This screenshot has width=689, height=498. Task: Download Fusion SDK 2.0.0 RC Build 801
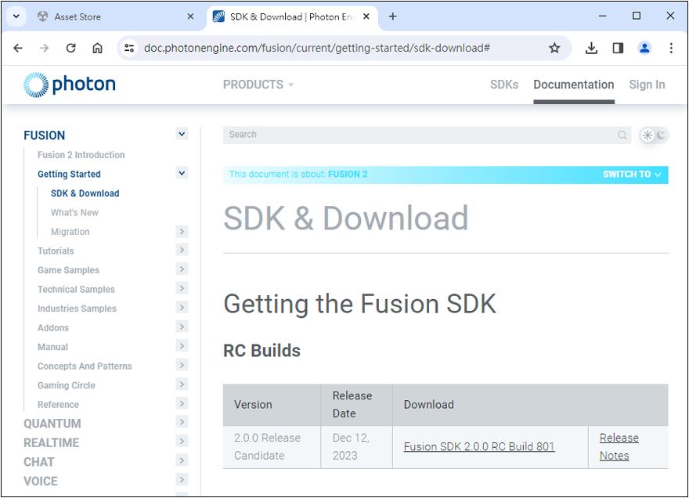coord(479,447)
